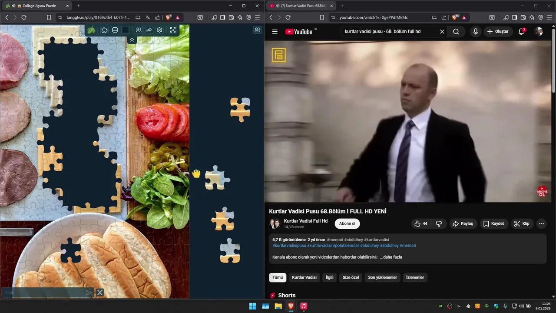The height and width of the screenshot is (313, 556).
Task: Open the Leo AI icon in Tanggle window
Action: (240, 17)
